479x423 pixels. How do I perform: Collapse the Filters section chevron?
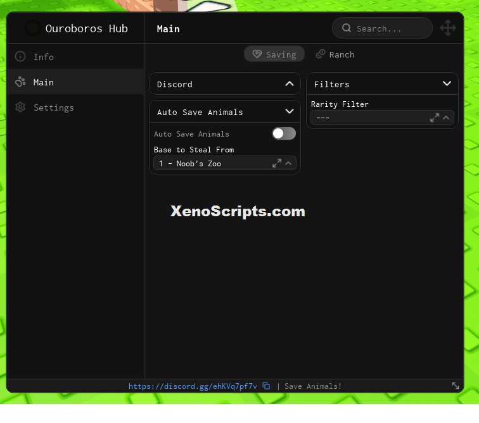tap(447, 83)
